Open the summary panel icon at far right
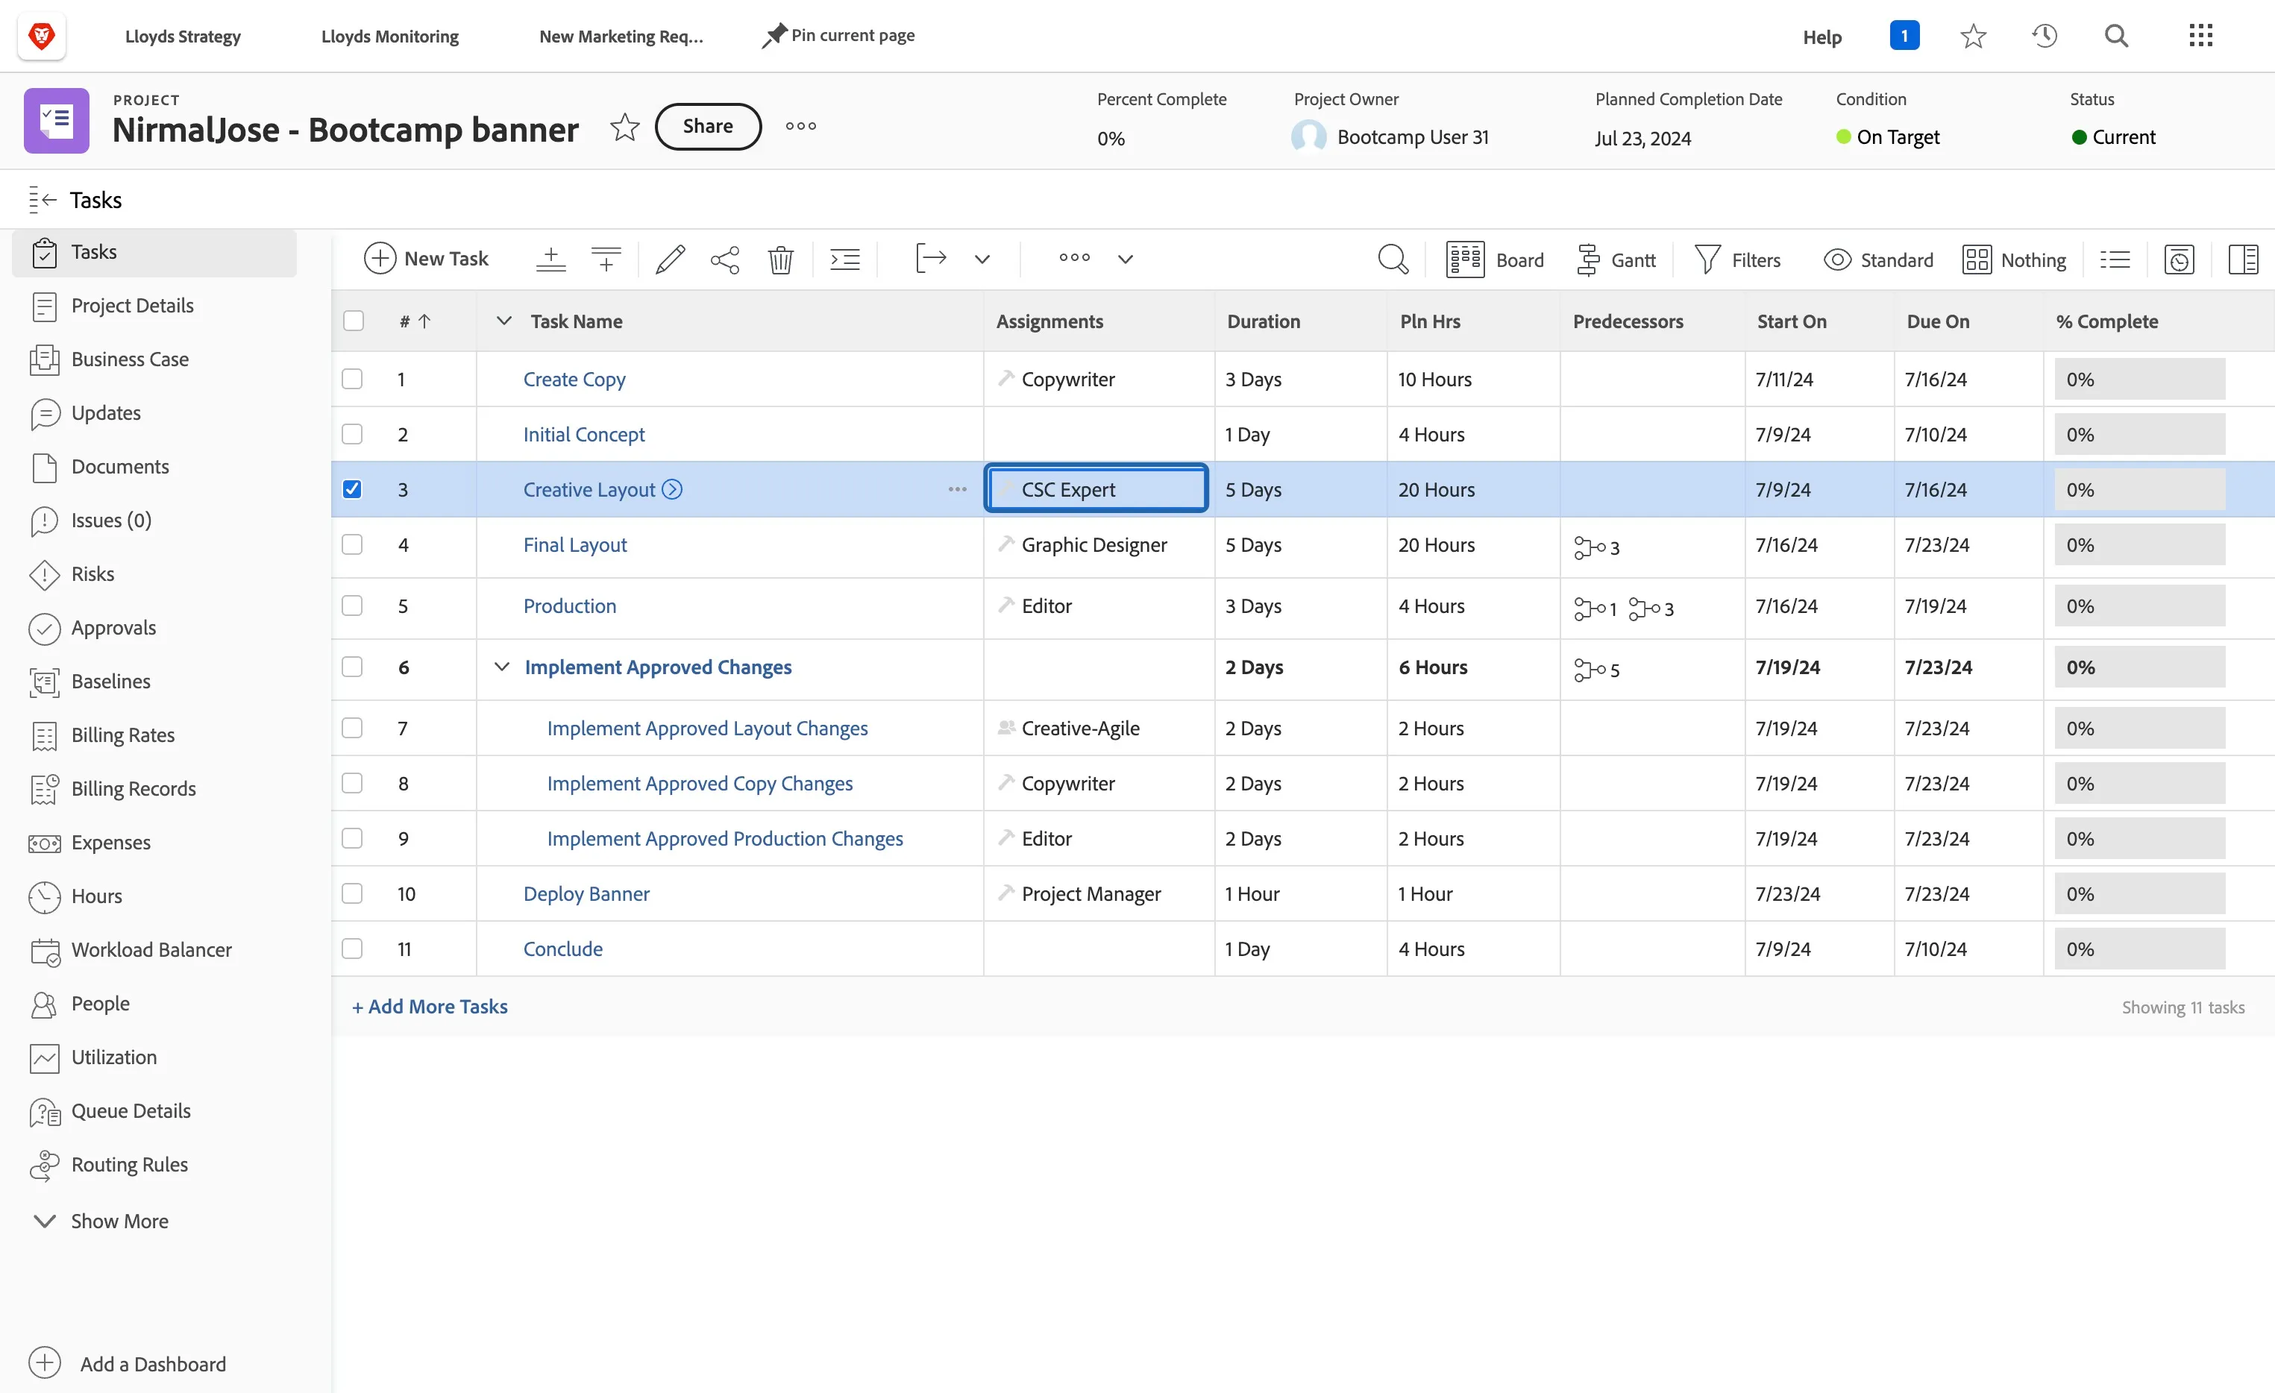 coord(2243,260)
